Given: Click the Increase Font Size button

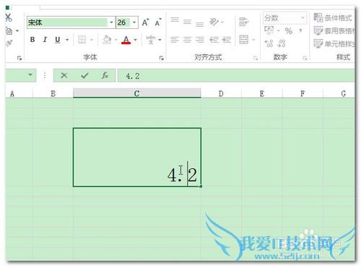Looking at the screenshot, I should pyautogui.click(x=145, y=22).
